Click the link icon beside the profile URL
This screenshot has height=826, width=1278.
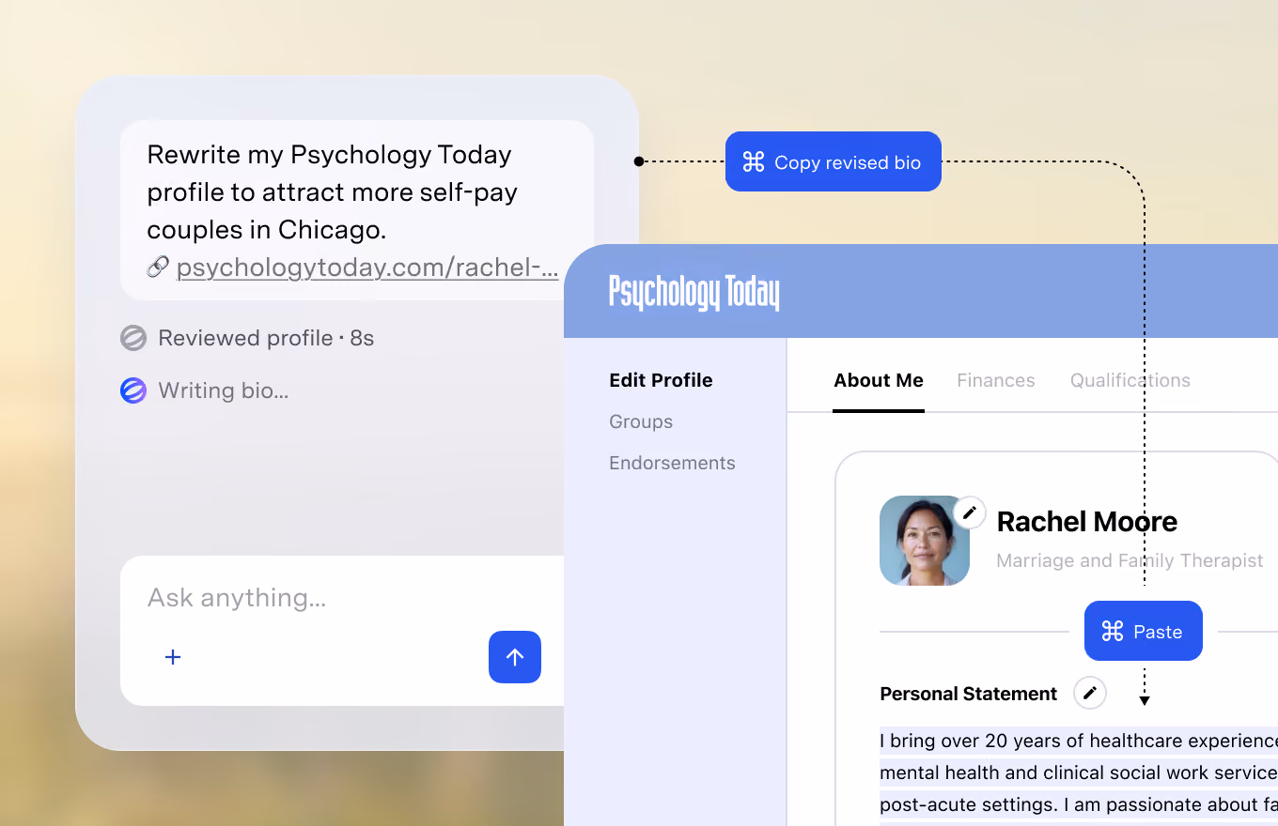tap(158, 268)
